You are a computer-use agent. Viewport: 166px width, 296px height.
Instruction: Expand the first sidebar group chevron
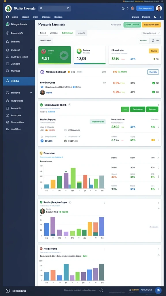click(31, 50)
